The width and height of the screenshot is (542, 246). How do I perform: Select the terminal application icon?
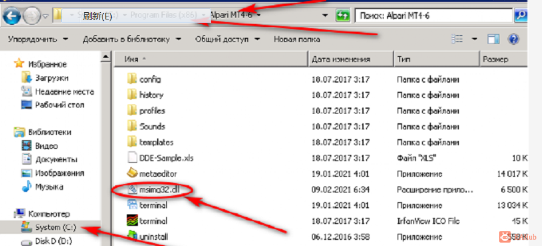132,205
